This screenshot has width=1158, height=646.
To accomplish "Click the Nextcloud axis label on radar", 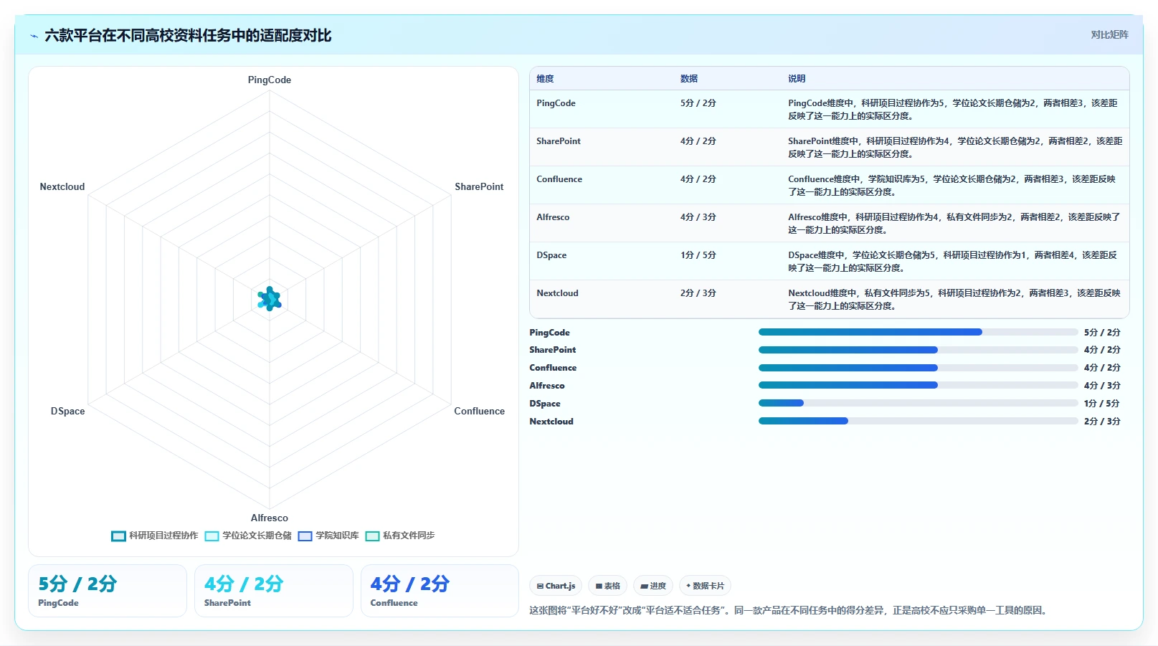I will [x=62, y=186].
